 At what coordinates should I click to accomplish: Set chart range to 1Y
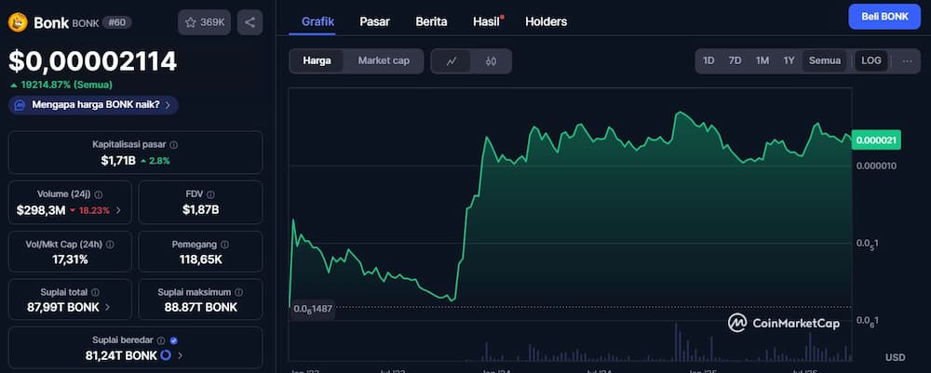pos(789,60)
